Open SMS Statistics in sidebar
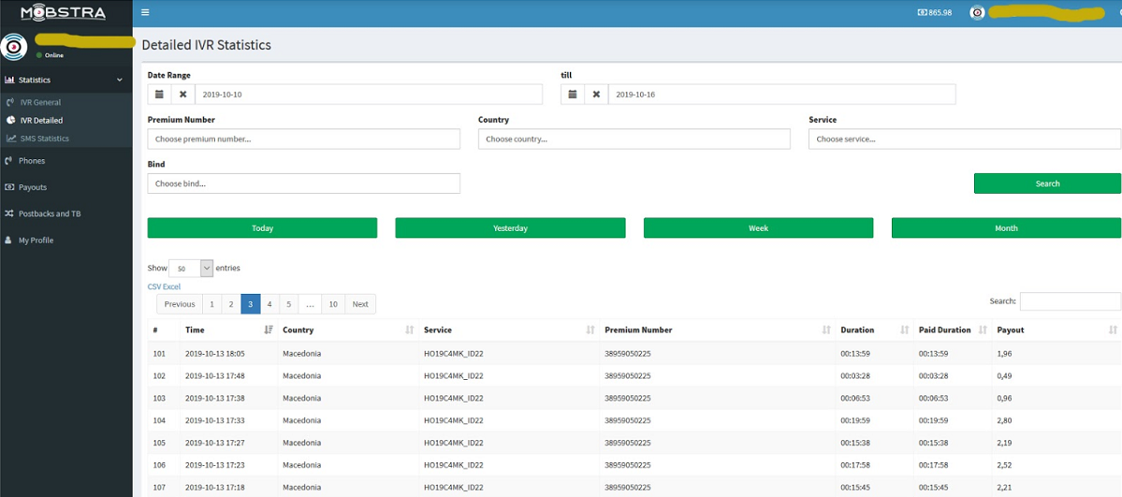1122x497 pixels. (x=44, y=139)
